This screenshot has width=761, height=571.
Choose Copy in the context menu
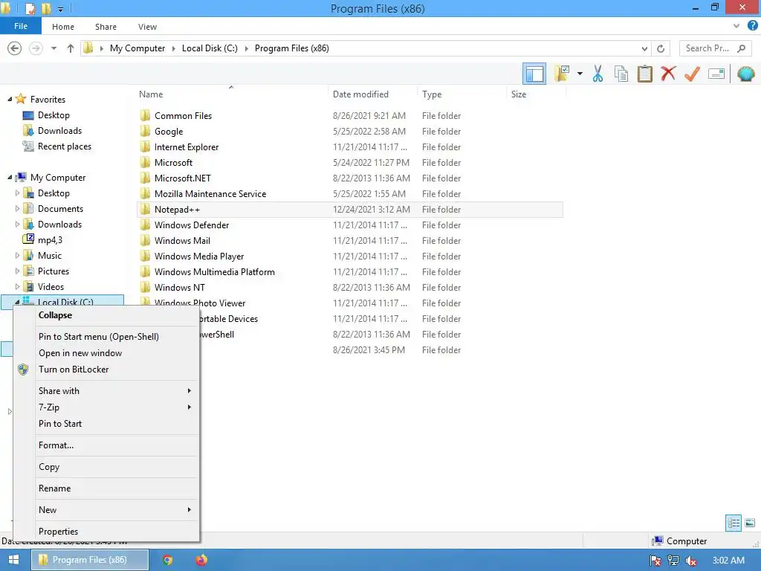(x=117, y=467)
